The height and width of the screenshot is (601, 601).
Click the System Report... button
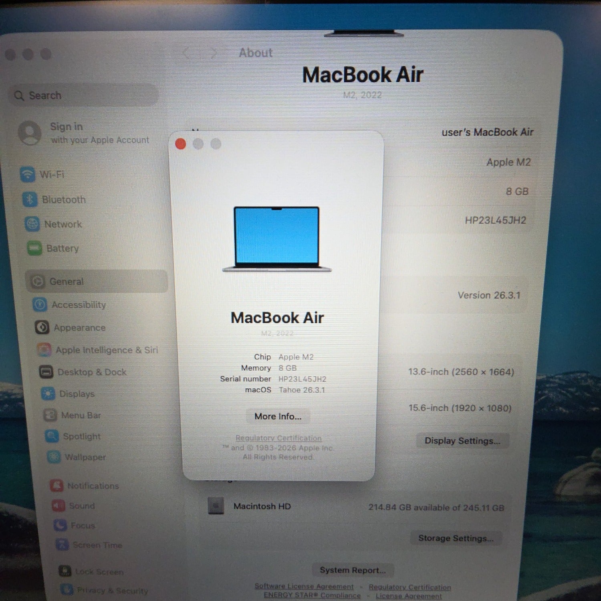point(353,570)
